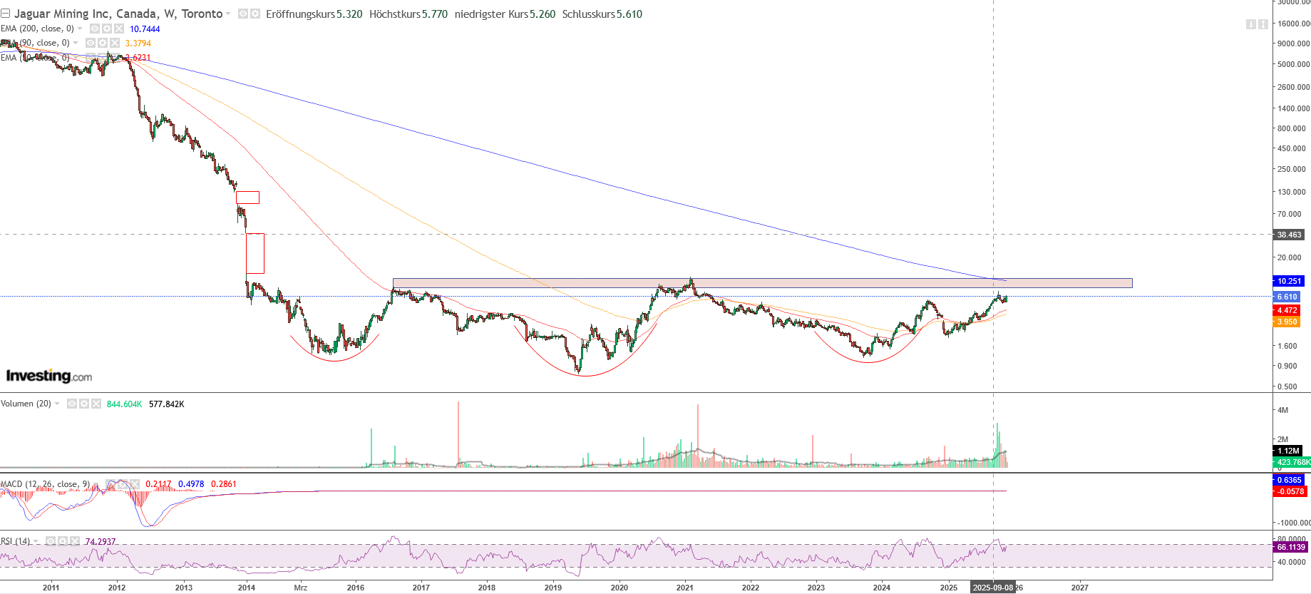Open settings gear for EMA 200 indicator

tap(106, 29)
